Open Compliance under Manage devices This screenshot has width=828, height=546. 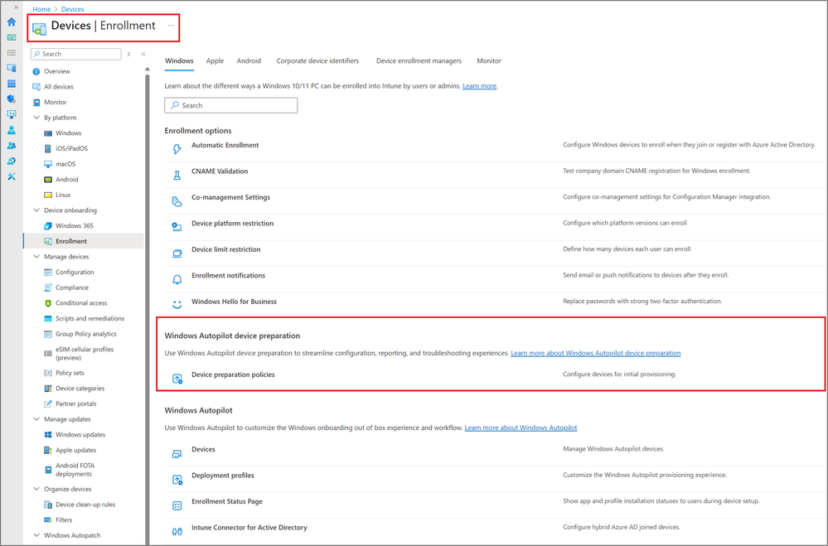72,287
